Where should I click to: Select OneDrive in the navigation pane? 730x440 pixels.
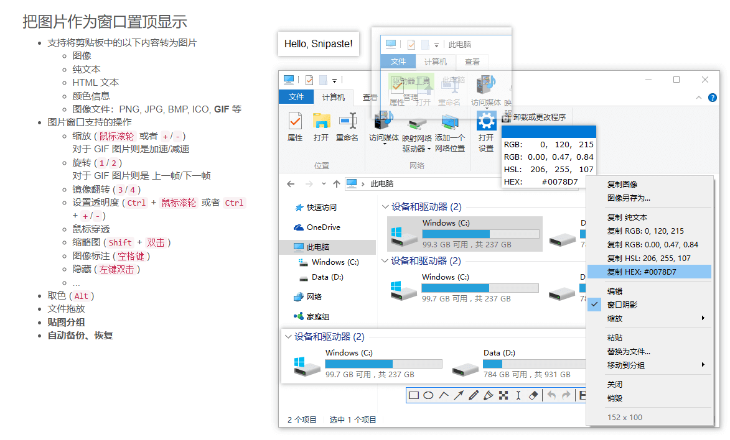click(x=323, y=227)
